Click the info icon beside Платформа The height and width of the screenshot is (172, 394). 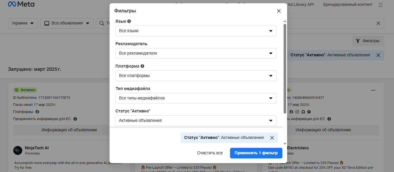pos(142,66)
